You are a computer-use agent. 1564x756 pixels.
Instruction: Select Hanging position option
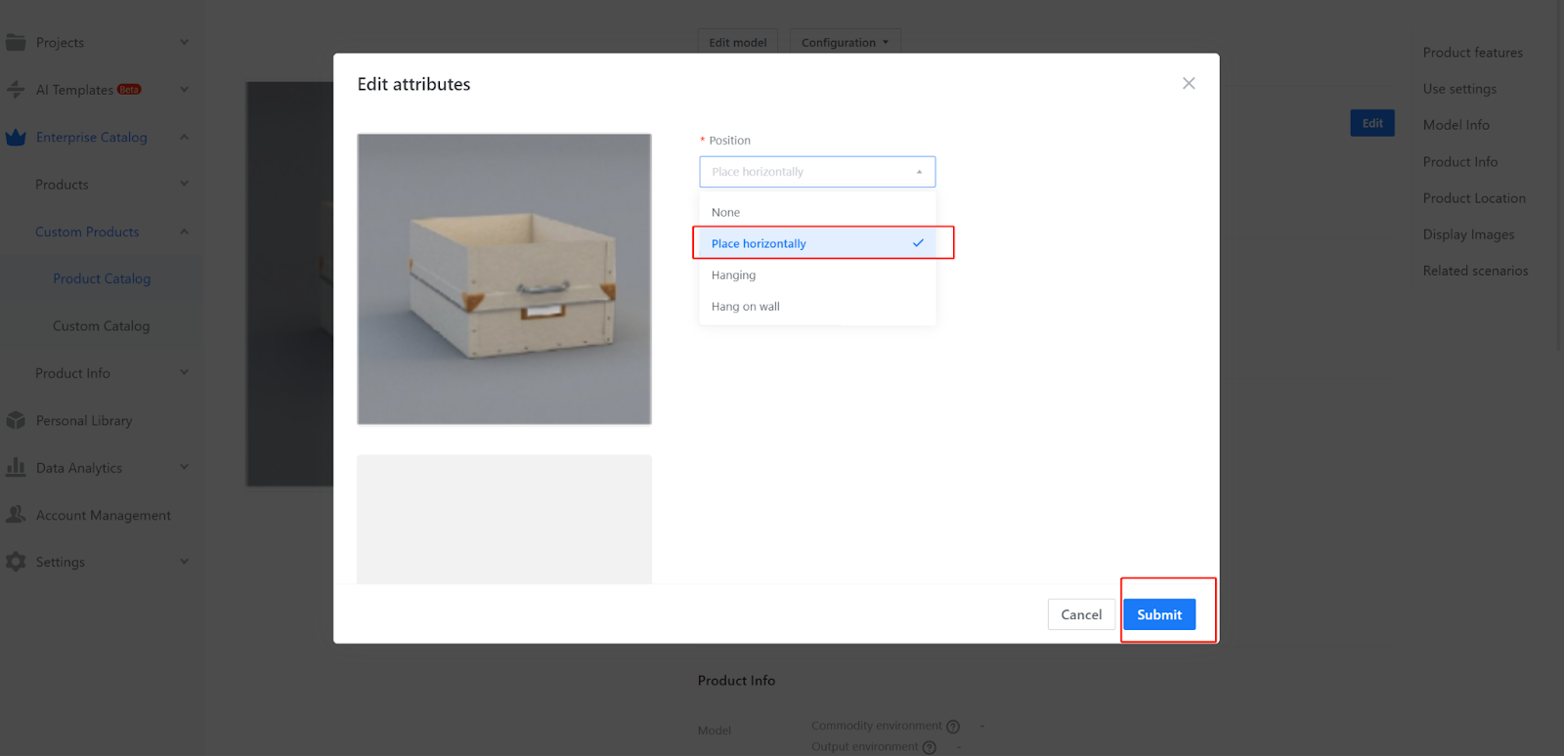[x=817, y=274]
